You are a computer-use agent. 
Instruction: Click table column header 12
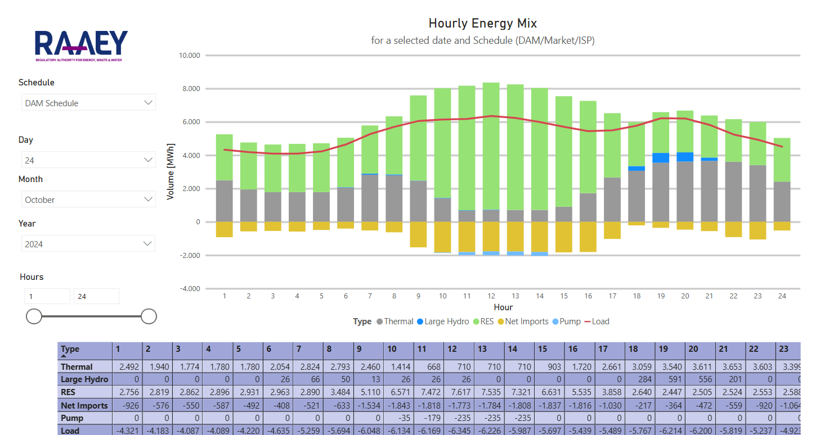(x=459, y=351)
